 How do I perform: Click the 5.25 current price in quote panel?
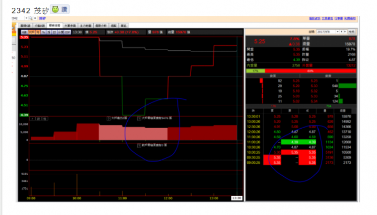[260, 41]
